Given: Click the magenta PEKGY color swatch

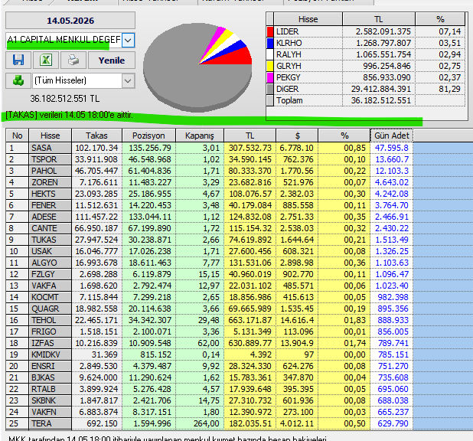Looking at the screenshot, I should 270,77.
